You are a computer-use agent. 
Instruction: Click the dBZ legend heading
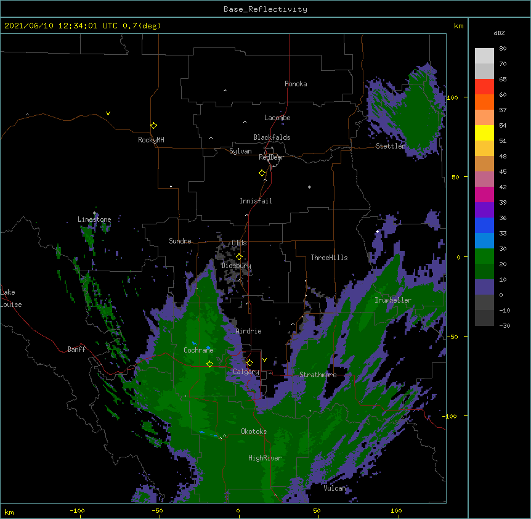coord(499,33)
